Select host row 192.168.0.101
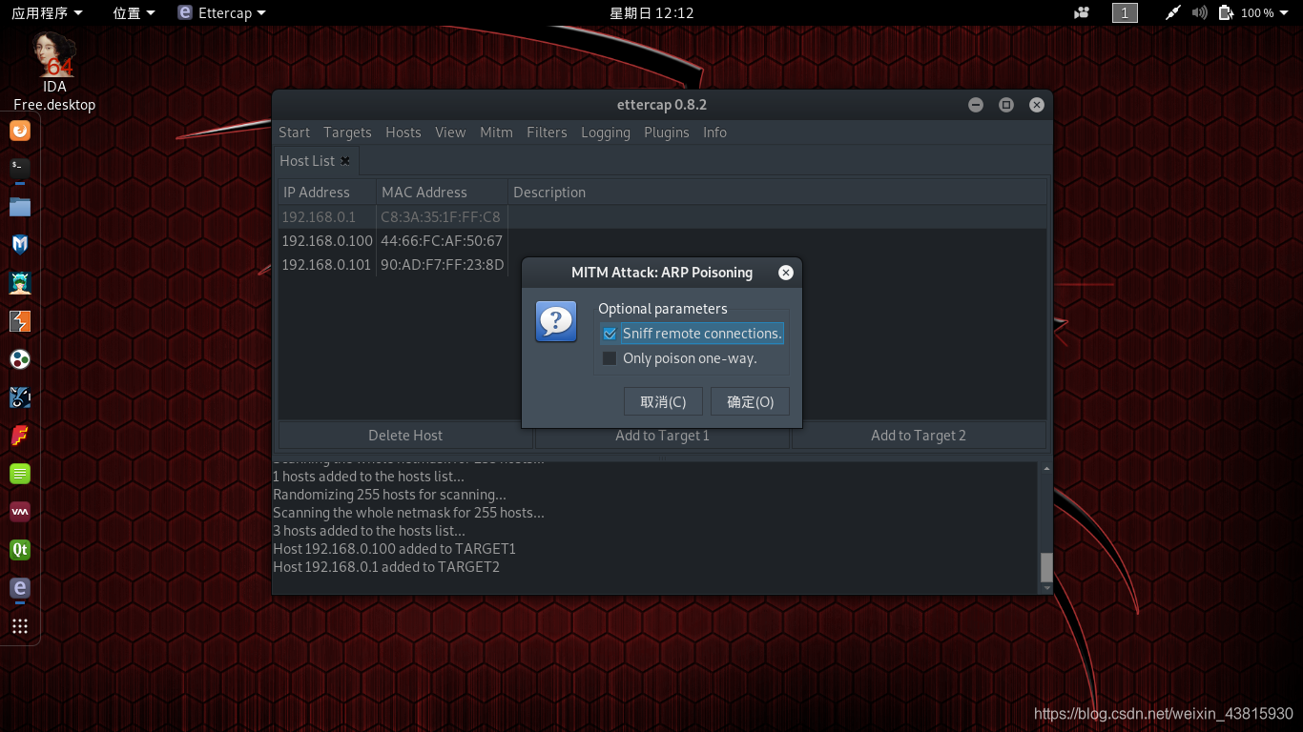Screen dimensions: 1303x732 662,265
